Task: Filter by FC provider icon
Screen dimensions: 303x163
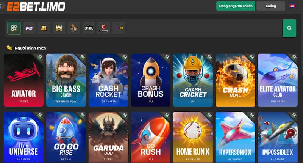Action: point(29,28)
